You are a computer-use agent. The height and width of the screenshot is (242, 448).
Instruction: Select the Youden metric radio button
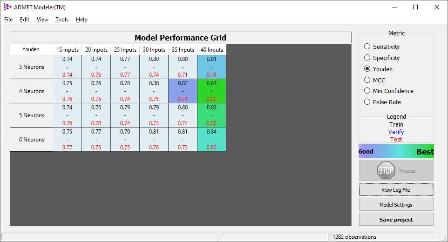pos(367,69)
